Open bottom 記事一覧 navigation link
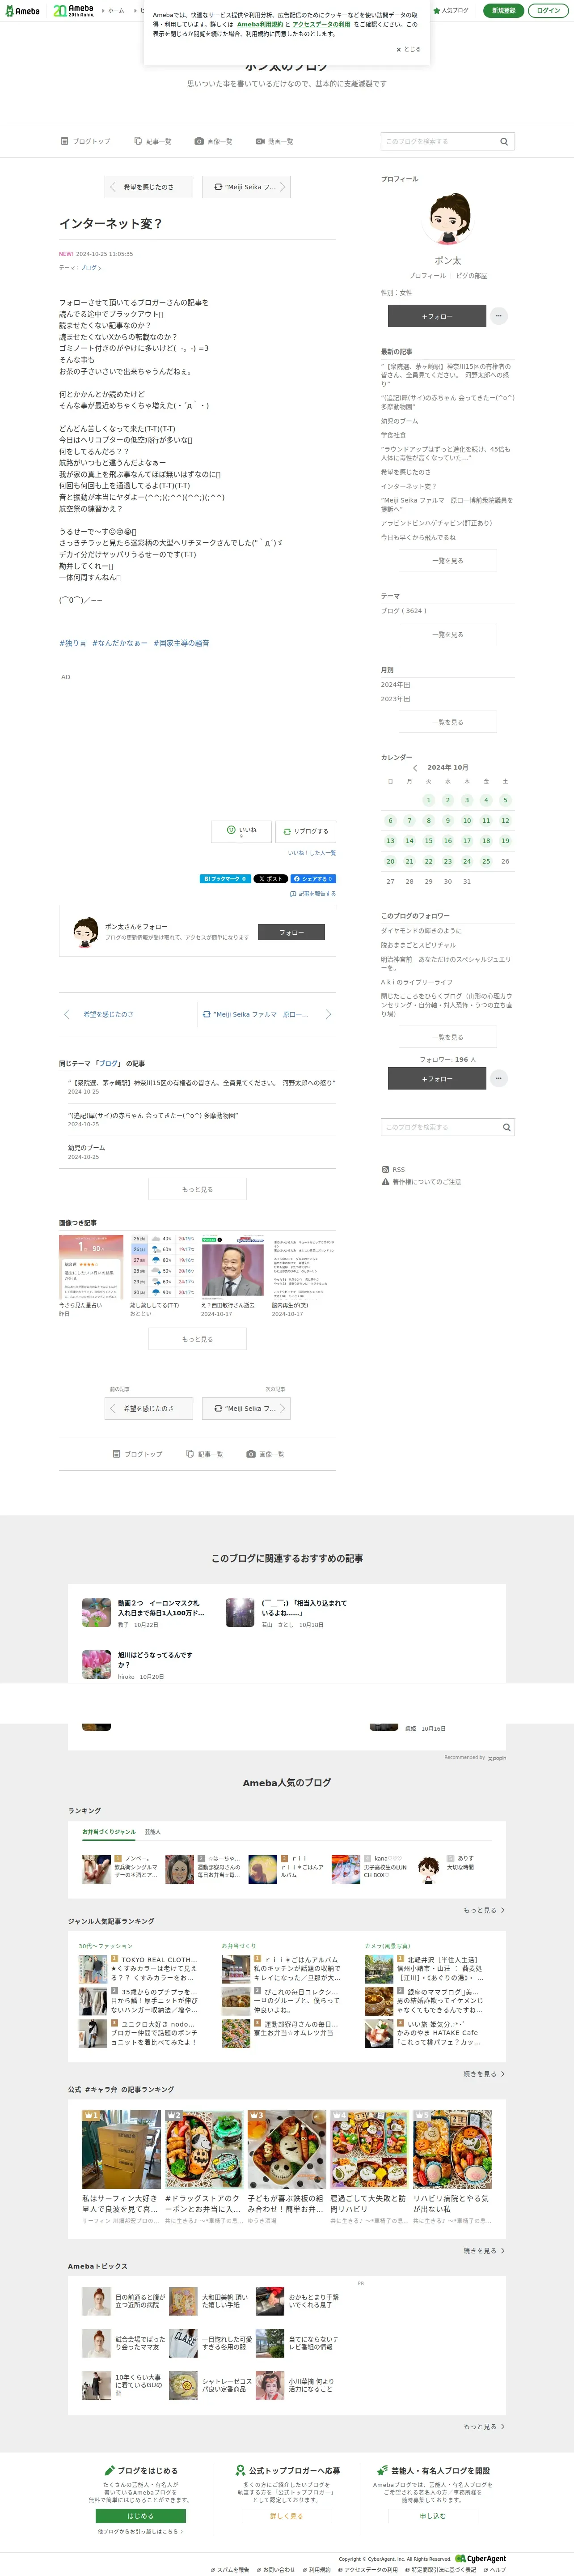 (x=205, y=1454)
